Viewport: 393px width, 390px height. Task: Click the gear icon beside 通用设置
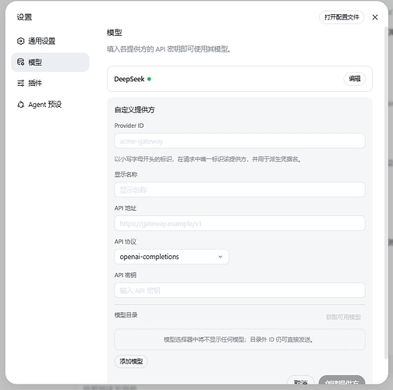(x=20, y=41)
